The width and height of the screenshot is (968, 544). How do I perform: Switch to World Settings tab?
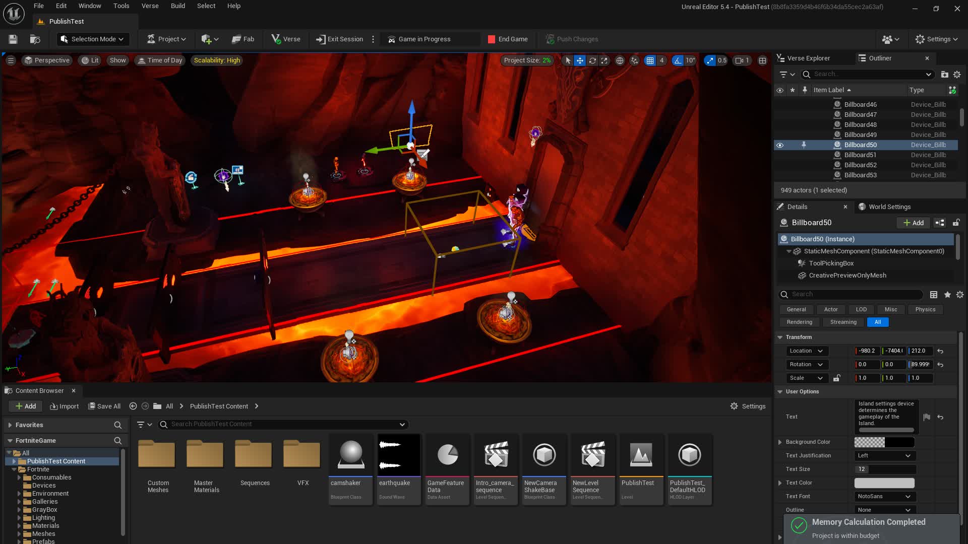point(889,207)
